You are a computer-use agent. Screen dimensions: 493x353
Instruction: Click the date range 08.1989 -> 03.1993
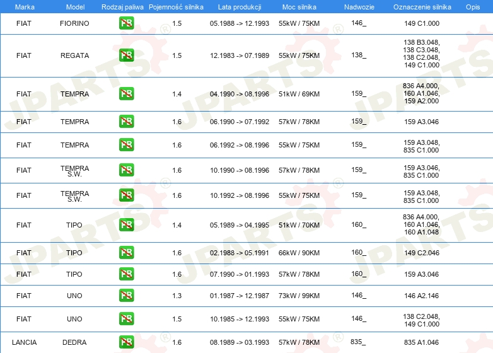click(x=240, y=342)
